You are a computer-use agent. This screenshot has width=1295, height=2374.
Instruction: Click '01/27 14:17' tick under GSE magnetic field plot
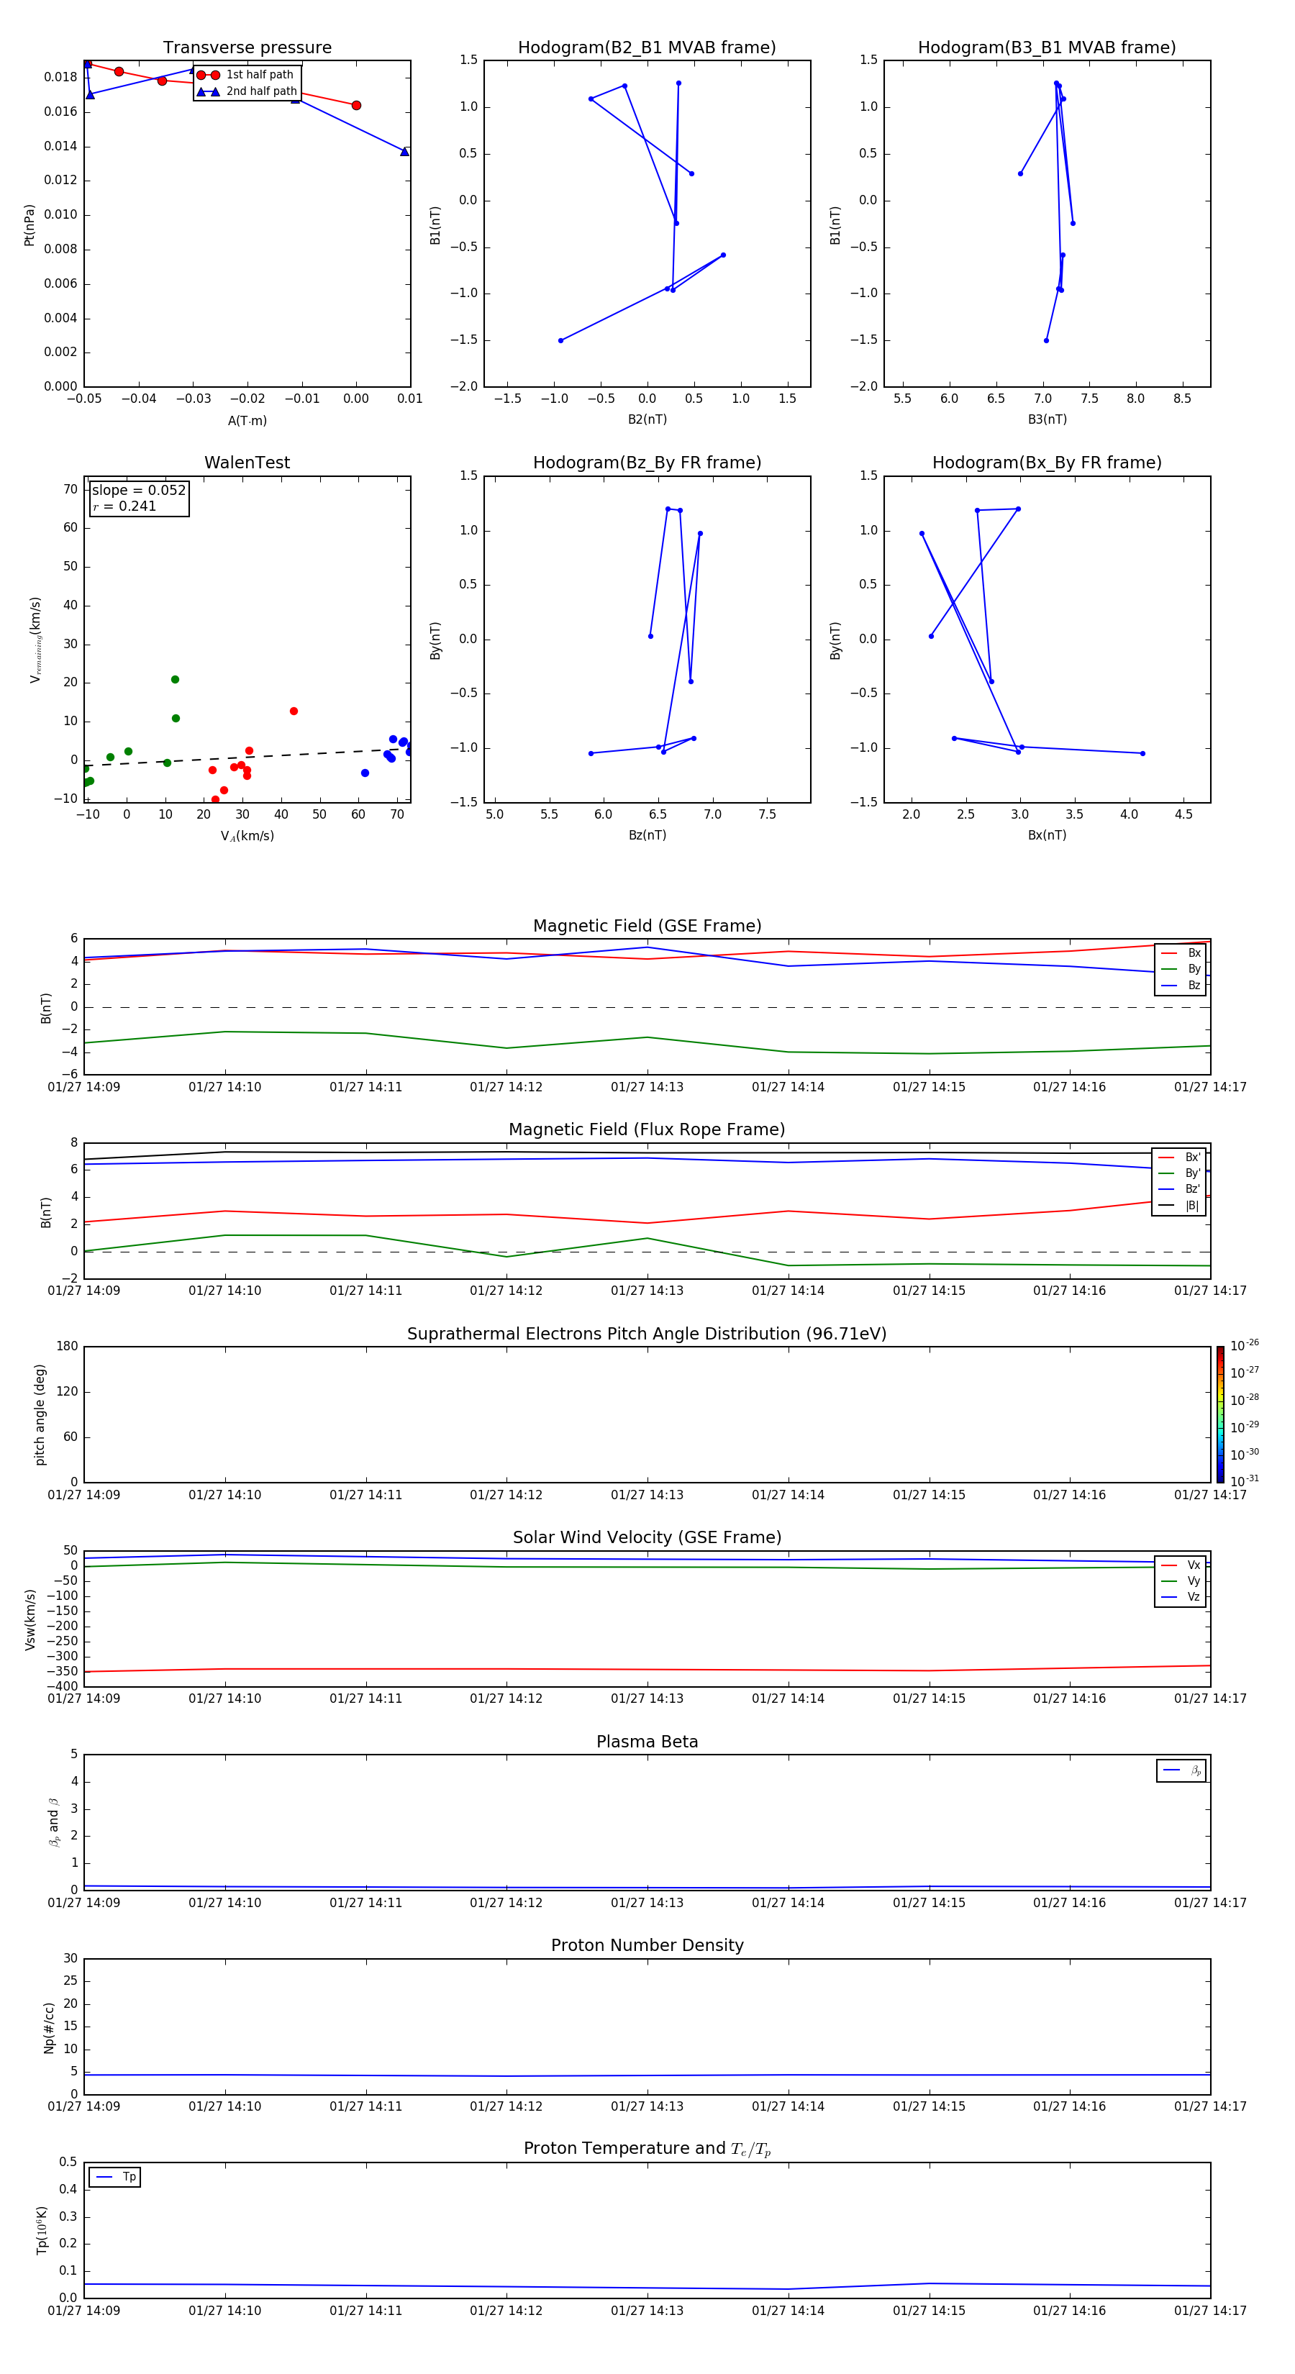[x=1210, y=1088]
